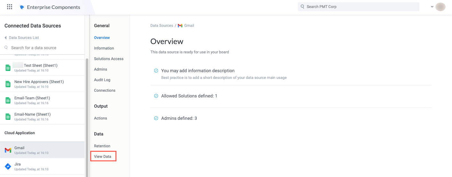Click the data sources list scrollbar
452x177 pixels.
[87, 115]
